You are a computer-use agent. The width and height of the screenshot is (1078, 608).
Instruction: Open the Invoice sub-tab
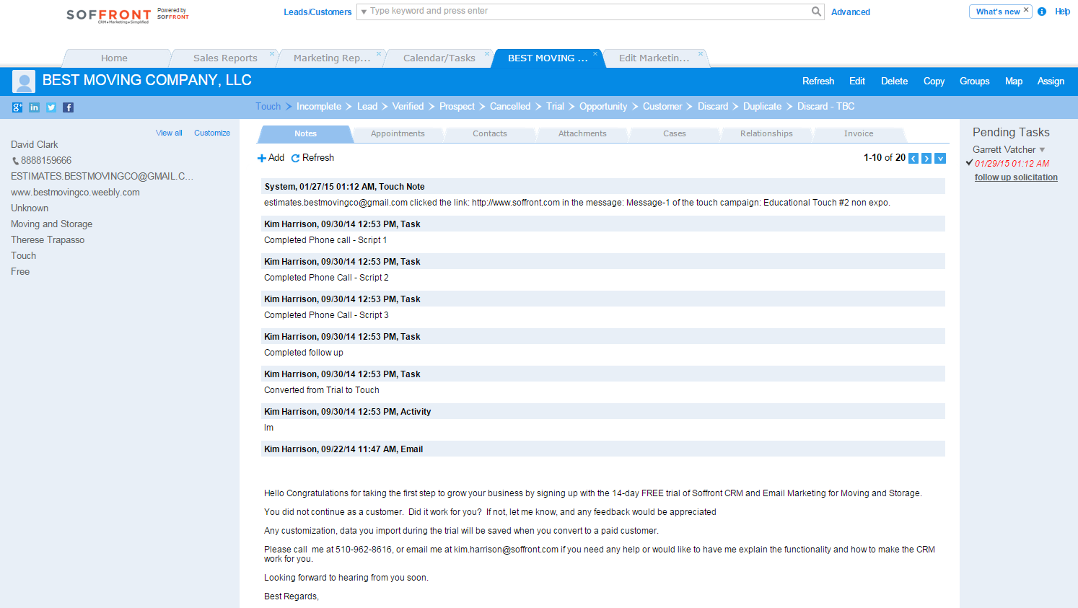pyautogui.click(x=859, y=134)
